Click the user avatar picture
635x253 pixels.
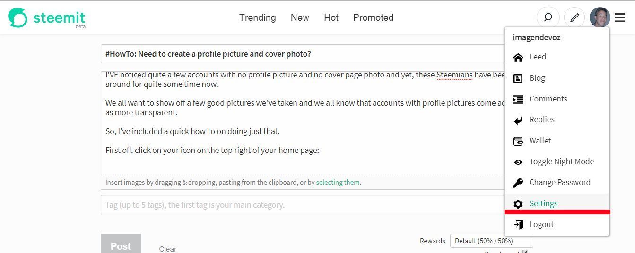pos(600,18)
